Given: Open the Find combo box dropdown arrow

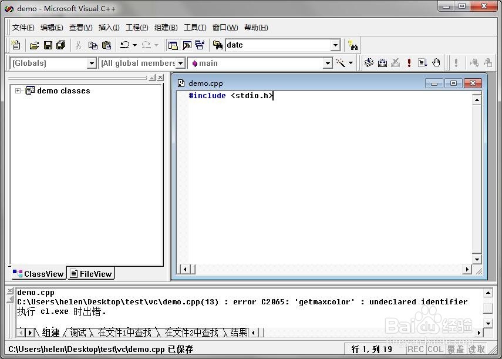Looking at the screenshot, I should 335,45.
